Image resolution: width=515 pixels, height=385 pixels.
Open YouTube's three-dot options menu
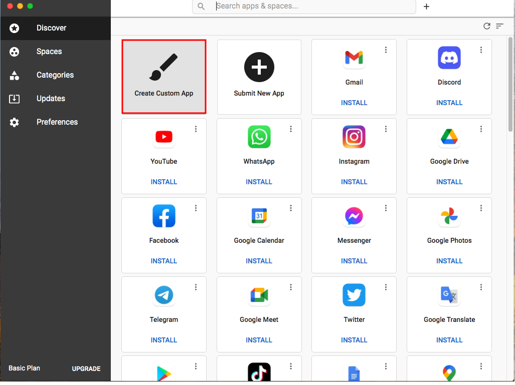pyautogui.click(x=196, y=129)
